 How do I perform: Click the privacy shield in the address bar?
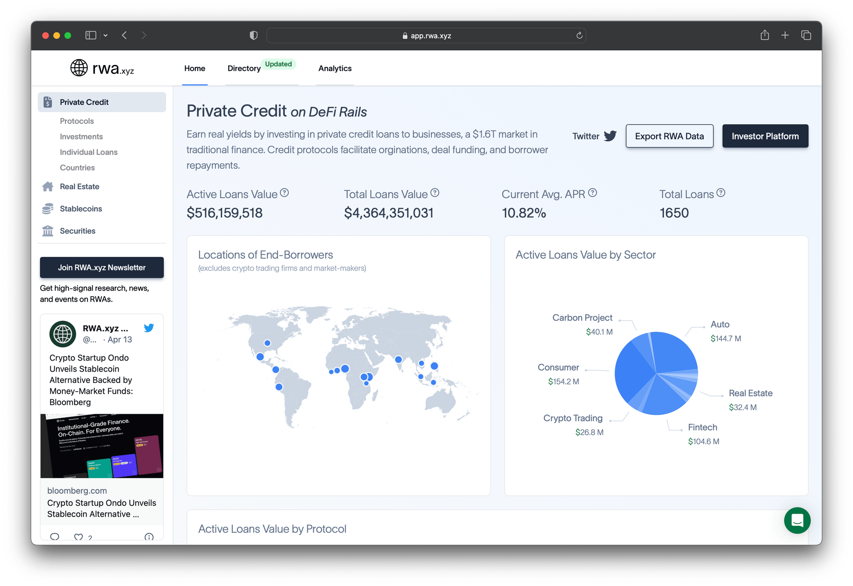click(x=253, y=35)
